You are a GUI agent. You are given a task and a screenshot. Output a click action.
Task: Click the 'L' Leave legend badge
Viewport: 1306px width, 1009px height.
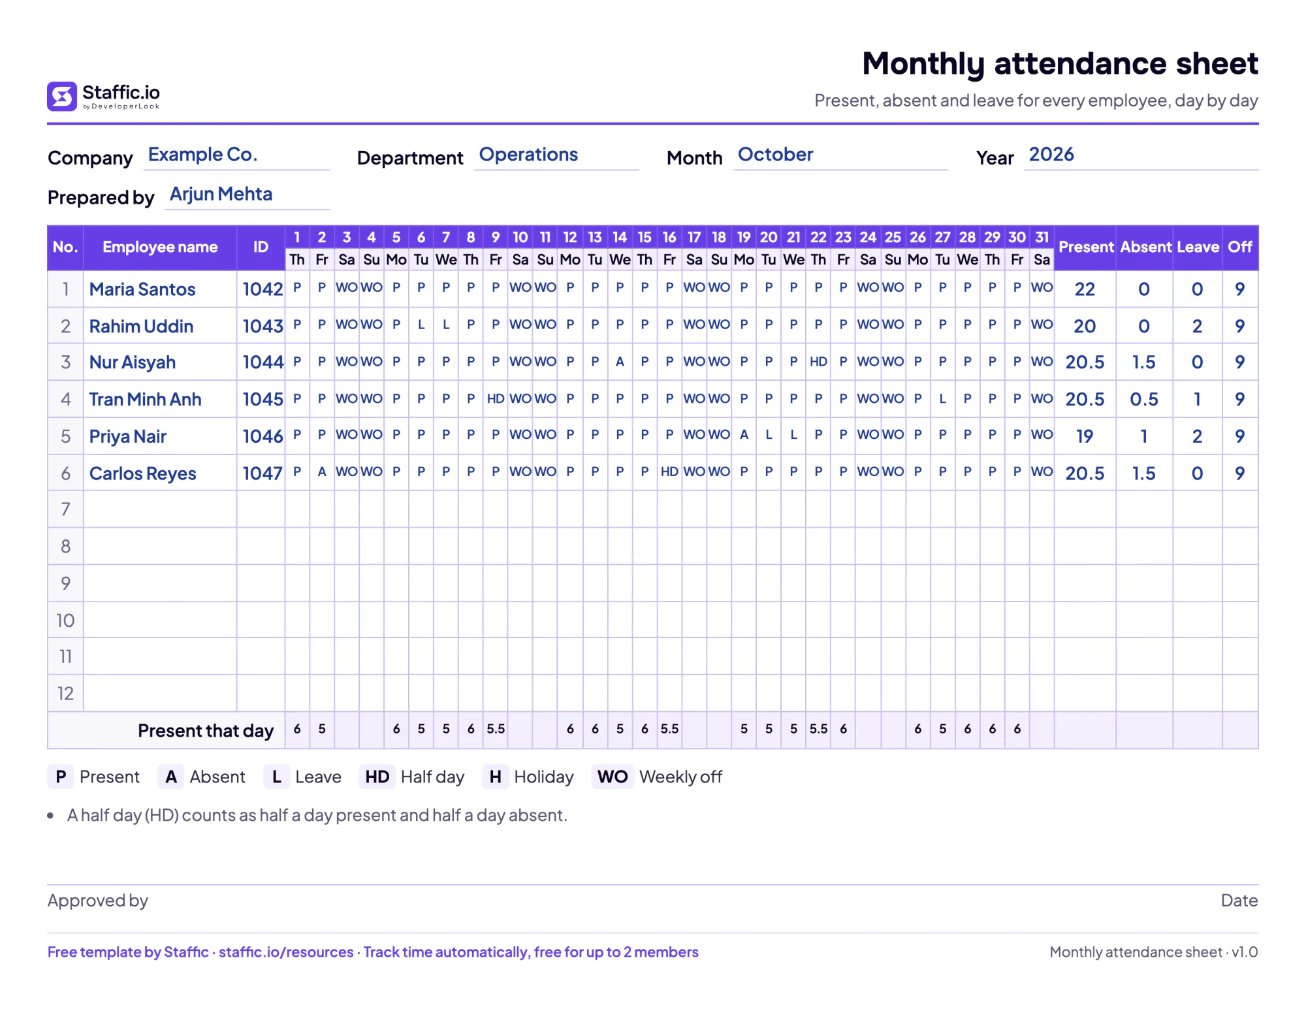pyautogui.click(x=277, y=777)
